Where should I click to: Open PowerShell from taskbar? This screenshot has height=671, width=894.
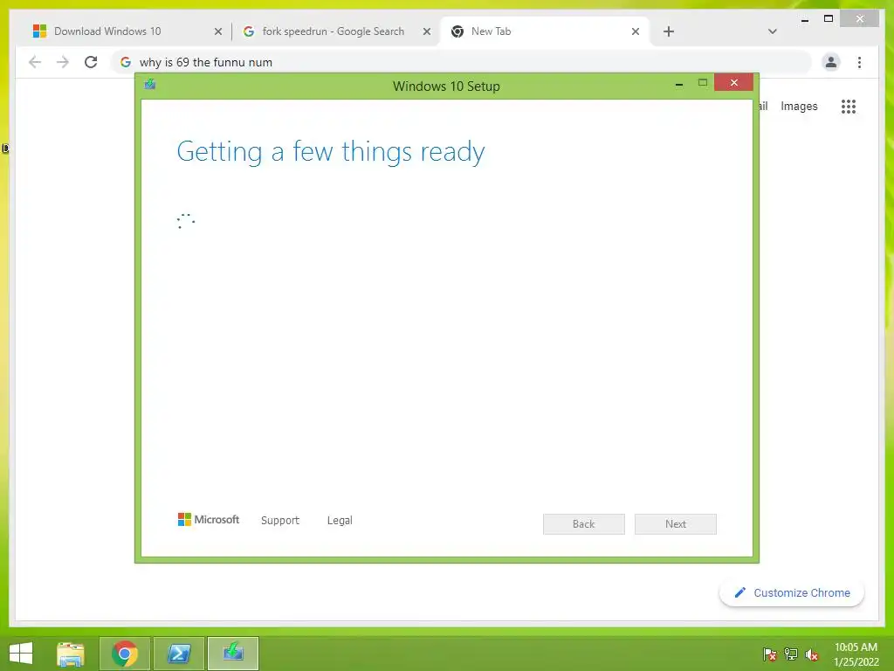click(x=179, y=654)
